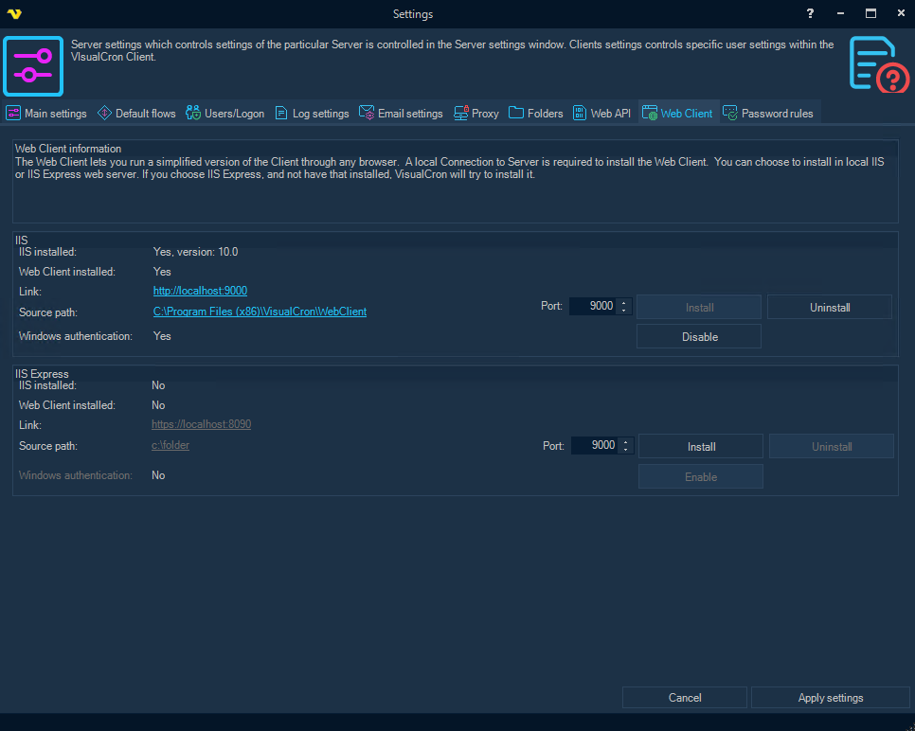Install Web Client on IIS Express
This screenshot has height=731, width=915.
(x=700, y=446)
